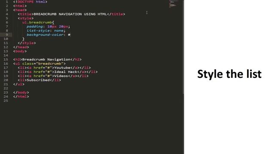Click line number 25 in gutter
The width and height of the screenshot is (275, 154).
(x=6, y=101)
